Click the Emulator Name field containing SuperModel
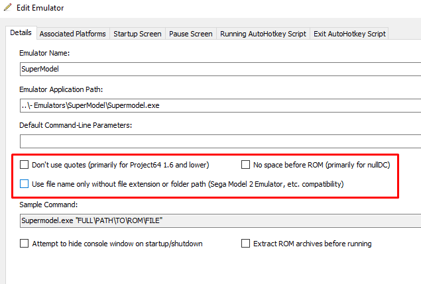Viewport: 421px width, 284px height. click(x=220, y=70)
